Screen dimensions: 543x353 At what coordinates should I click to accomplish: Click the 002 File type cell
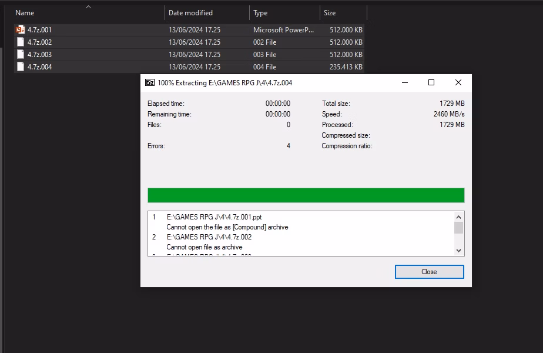click(264, 42)
